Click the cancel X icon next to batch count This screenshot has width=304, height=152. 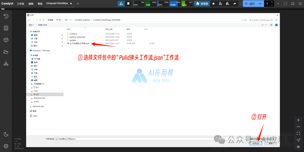click(278, 4)
